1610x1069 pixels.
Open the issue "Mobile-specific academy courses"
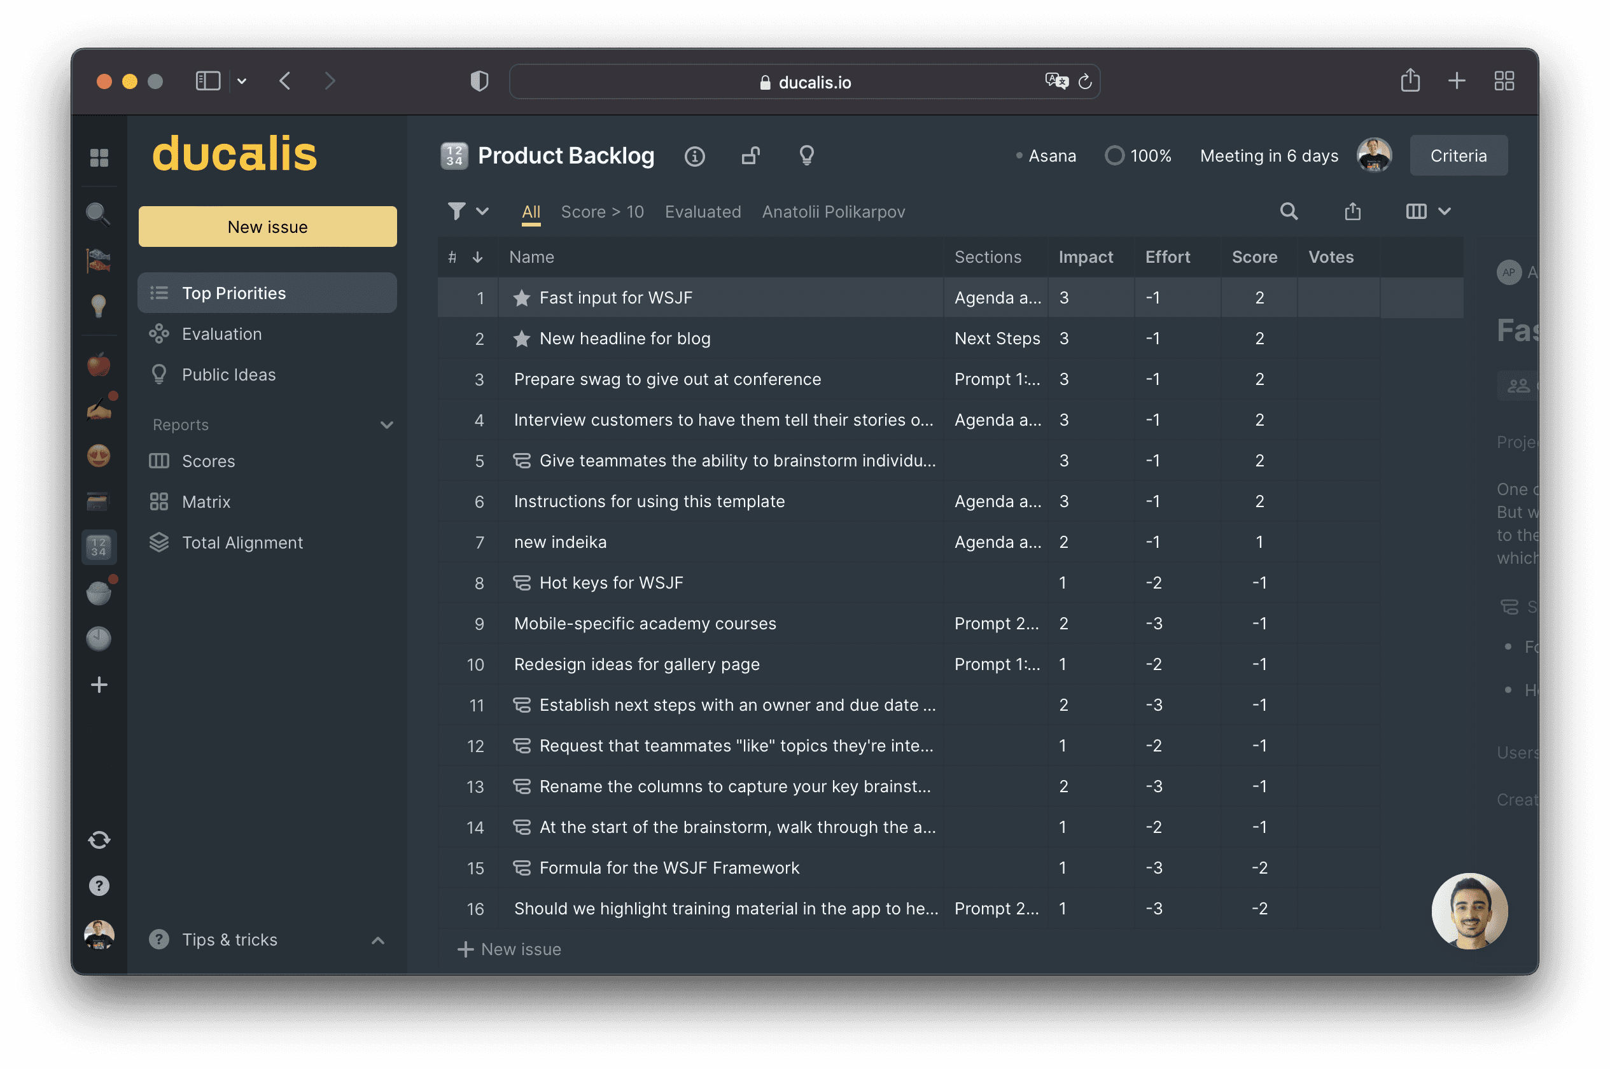[x=645, y=624]
